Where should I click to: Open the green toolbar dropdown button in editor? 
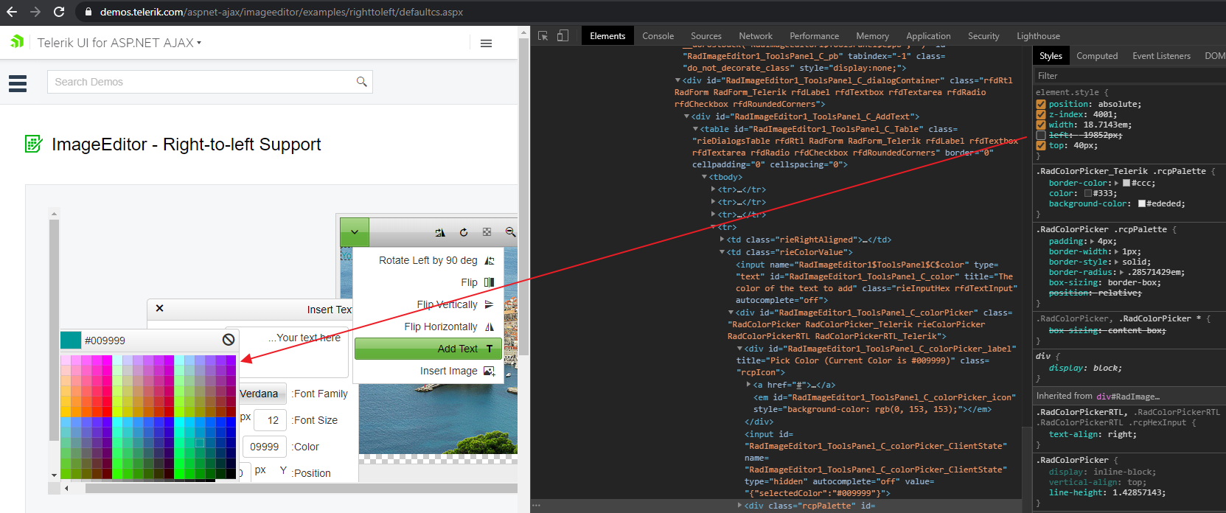355,232
